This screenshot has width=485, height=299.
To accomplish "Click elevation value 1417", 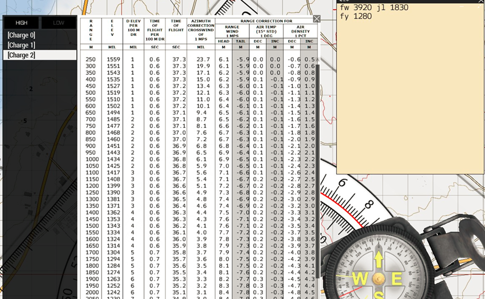I will [x=113, y=172].
